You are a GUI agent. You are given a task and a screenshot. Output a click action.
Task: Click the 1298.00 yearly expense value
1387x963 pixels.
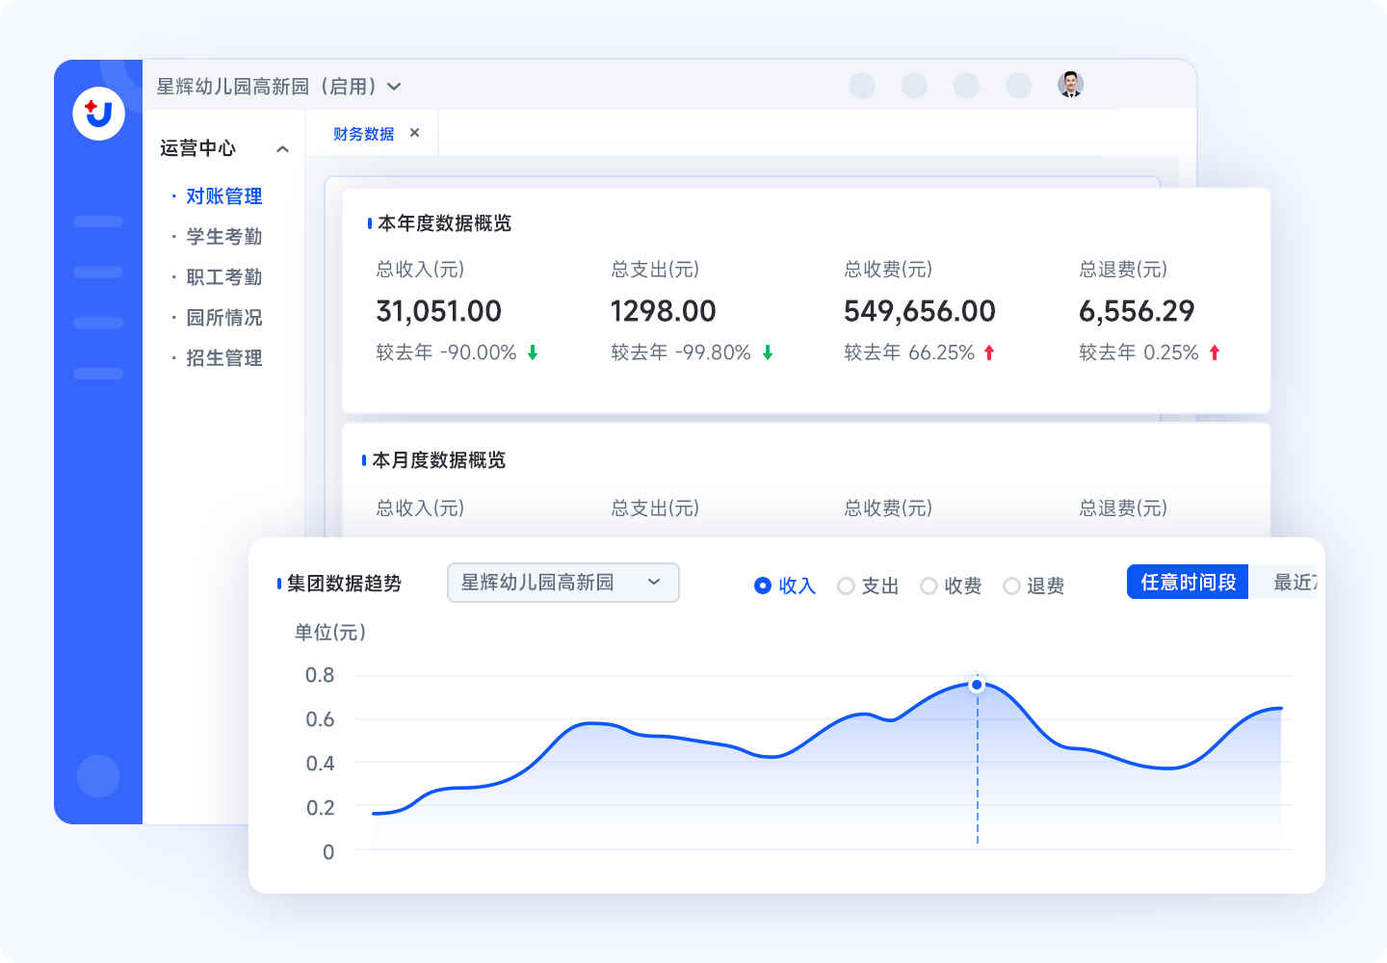(x=663, y=311)
